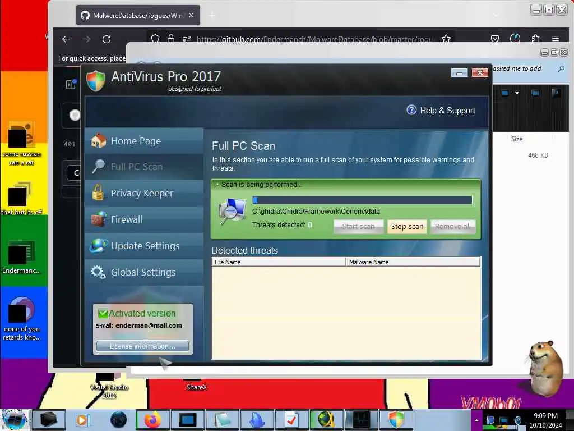
Task: Click the site padlock icon in Firefox
Action: point(170,39)
